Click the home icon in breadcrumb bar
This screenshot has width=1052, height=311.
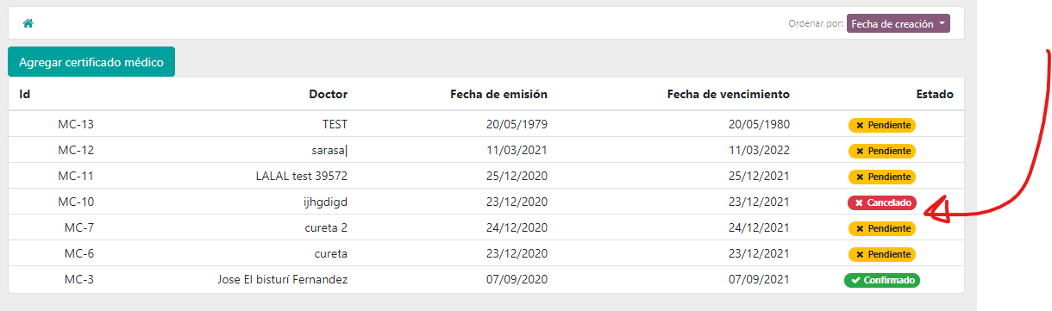coord(28,23)
